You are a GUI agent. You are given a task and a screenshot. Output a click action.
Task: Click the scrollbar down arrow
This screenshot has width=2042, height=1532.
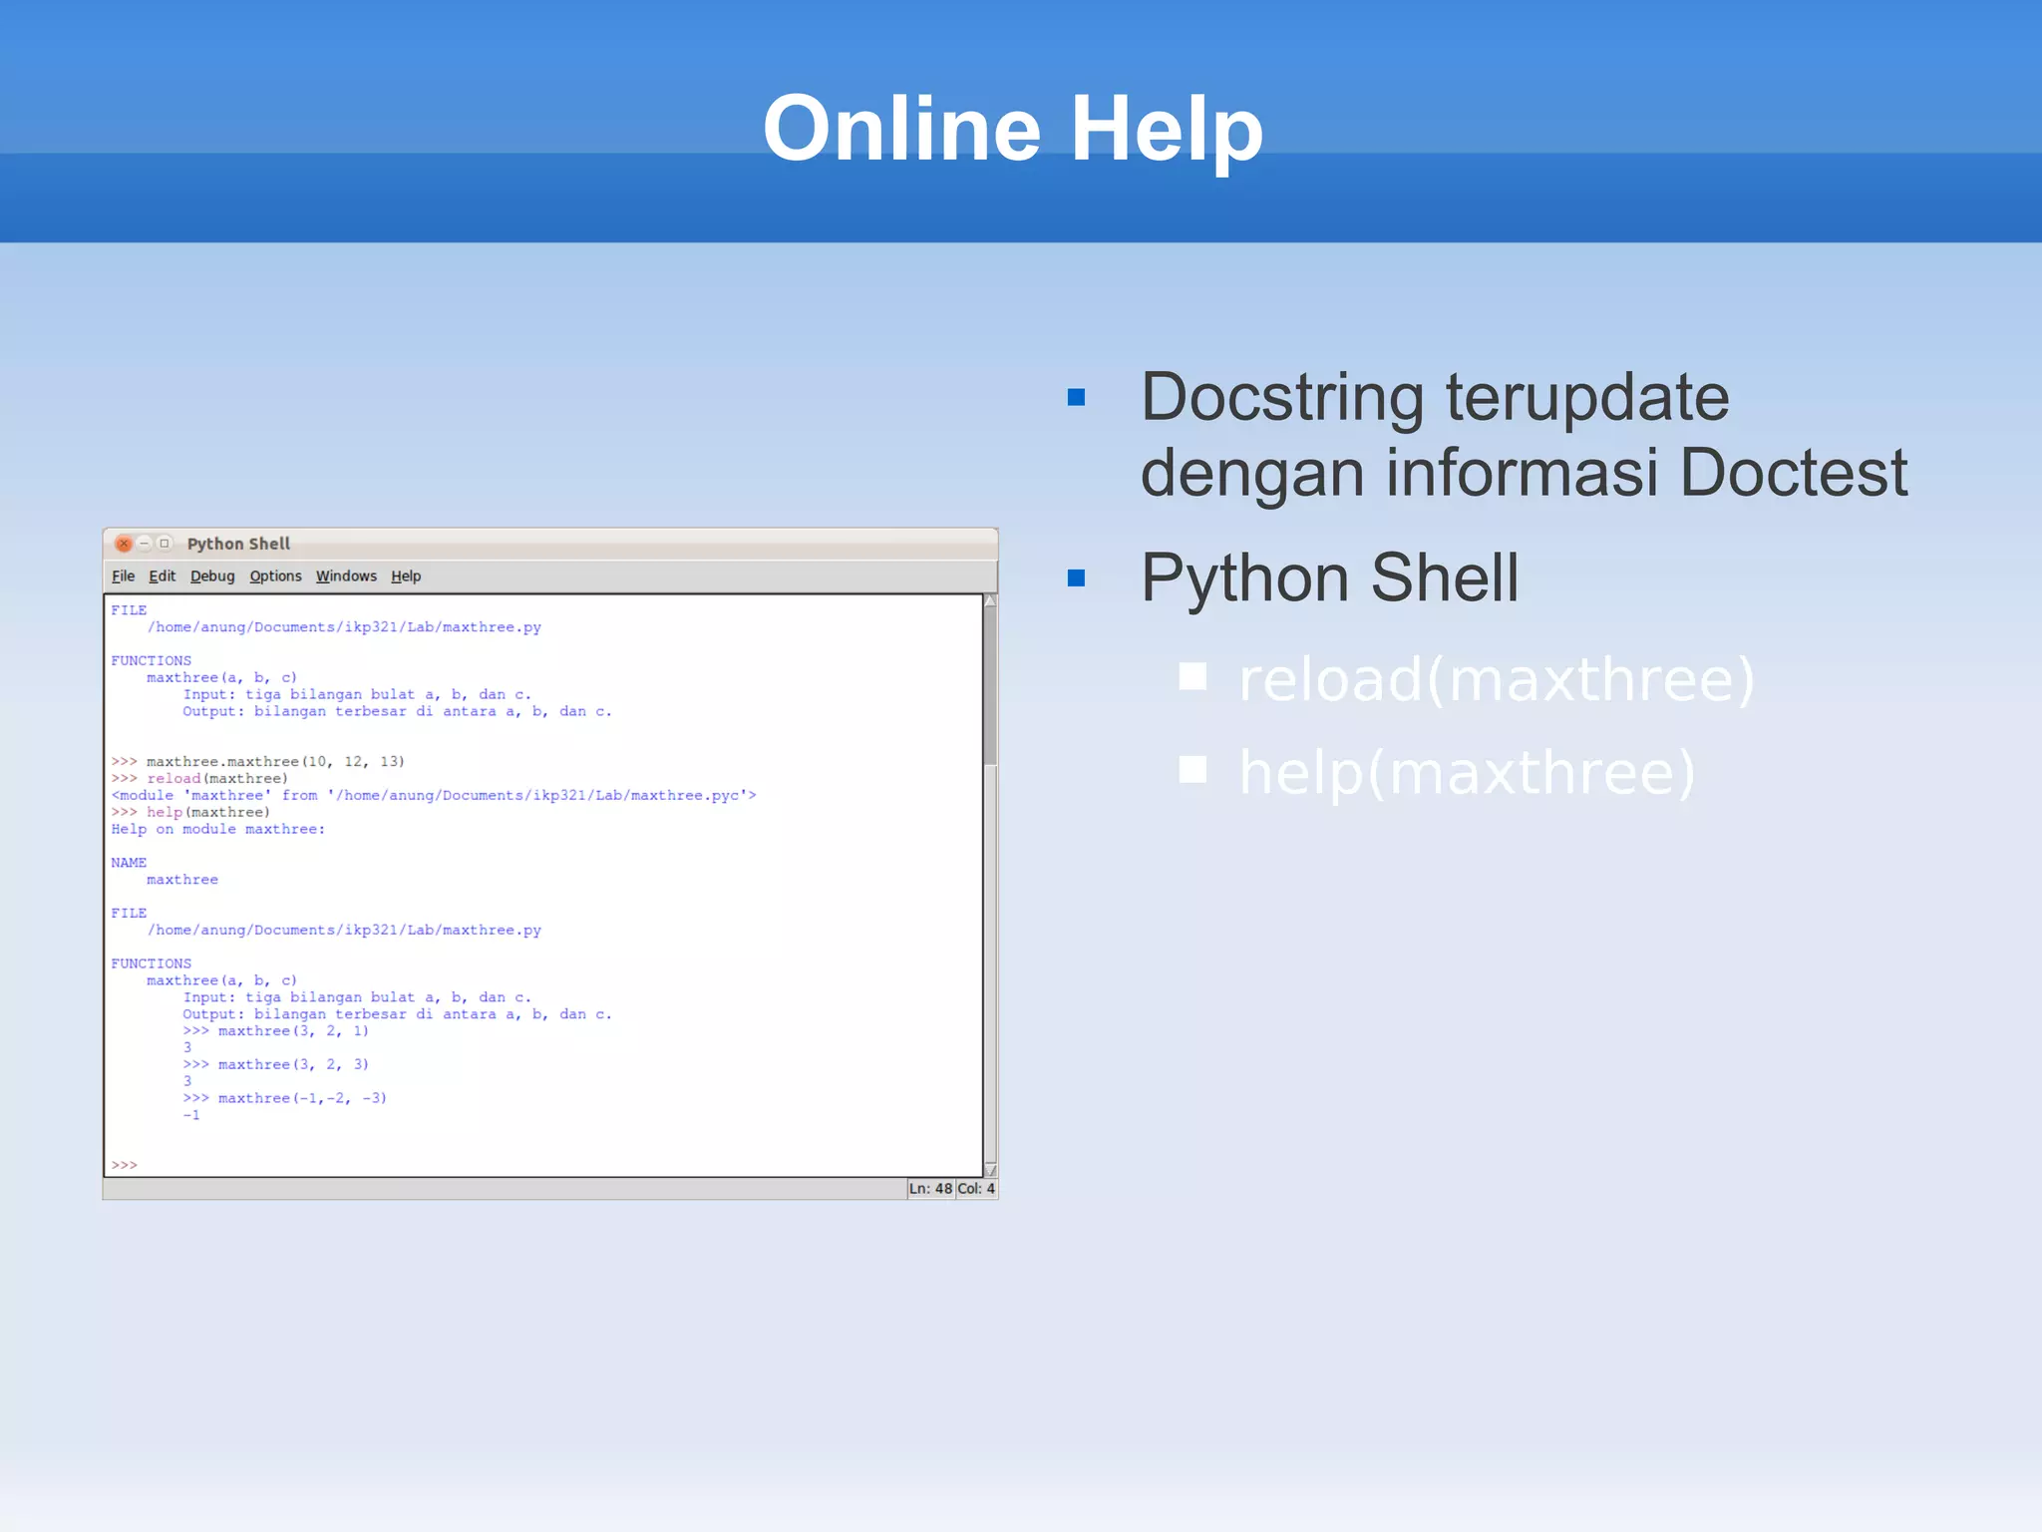990,1170
